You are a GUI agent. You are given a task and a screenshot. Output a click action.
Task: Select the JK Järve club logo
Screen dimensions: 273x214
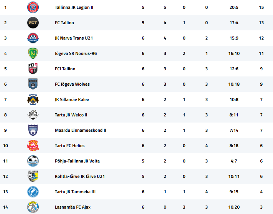33,176
